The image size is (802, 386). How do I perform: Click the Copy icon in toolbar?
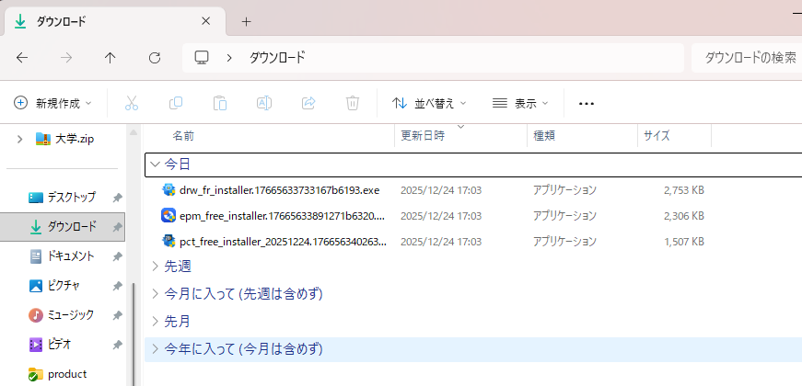pyautogui.click(x=176, y=103)
